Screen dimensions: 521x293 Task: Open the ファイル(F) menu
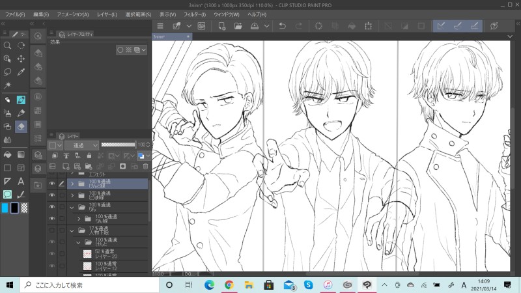point(15,14)
